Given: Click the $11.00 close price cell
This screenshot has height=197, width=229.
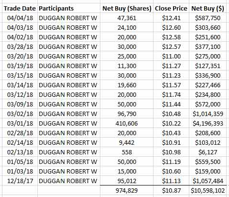Looking at the screenshot, I should pos(171,56).
